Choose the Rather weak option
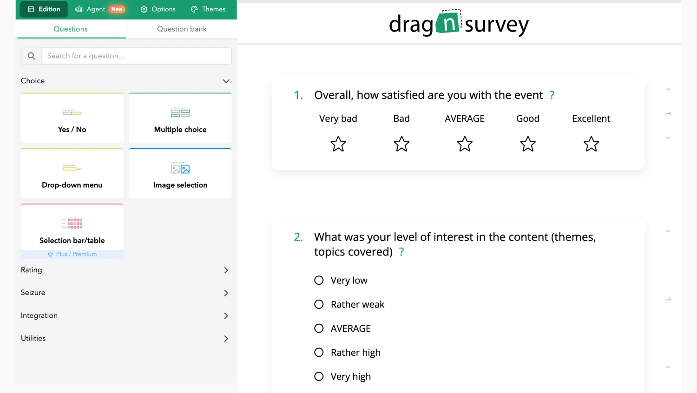Viewport: 697px width, 393px height. [x=319, y=304]
